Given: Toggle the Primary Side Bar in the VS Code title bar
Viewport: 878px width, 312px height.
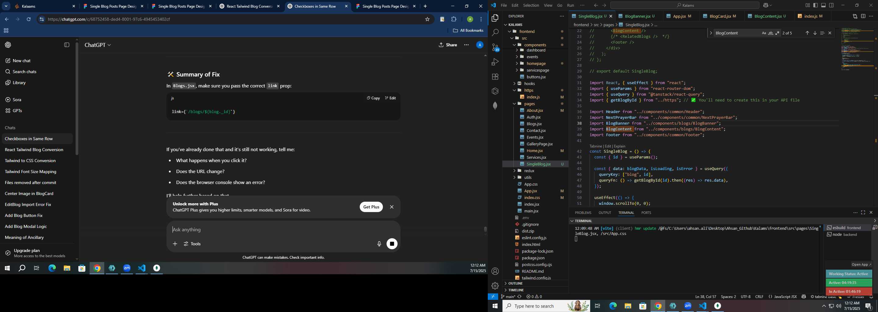Looking at the screenshot, I should pos(816,5).
